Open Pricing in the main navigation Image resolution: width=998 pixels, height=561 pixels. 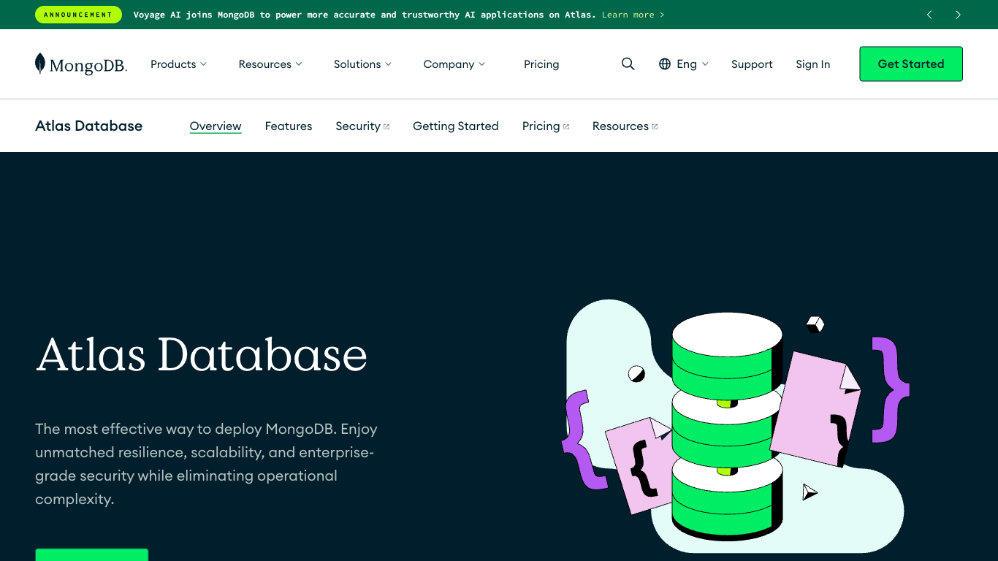(541, 64)
